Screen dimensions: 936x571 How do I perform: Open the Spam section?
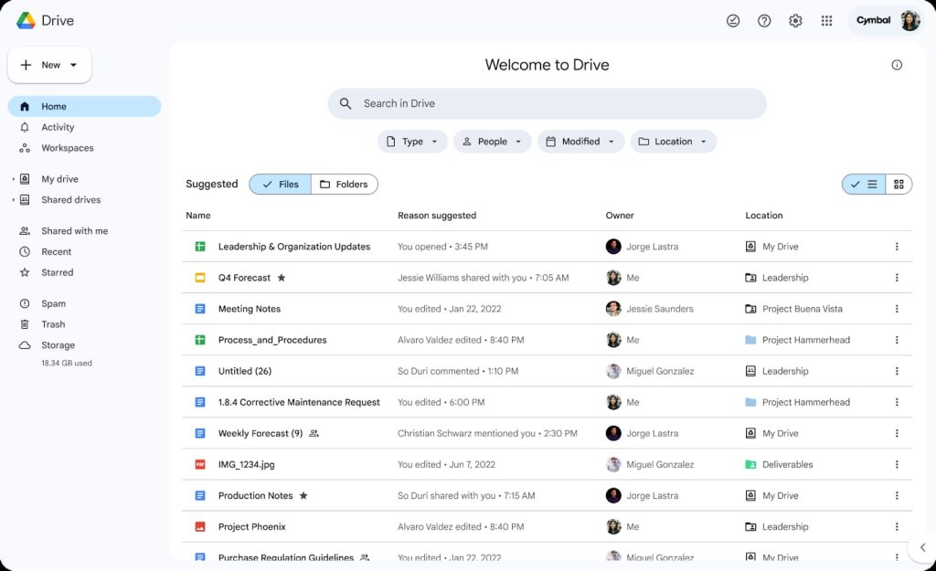[53, 302]
